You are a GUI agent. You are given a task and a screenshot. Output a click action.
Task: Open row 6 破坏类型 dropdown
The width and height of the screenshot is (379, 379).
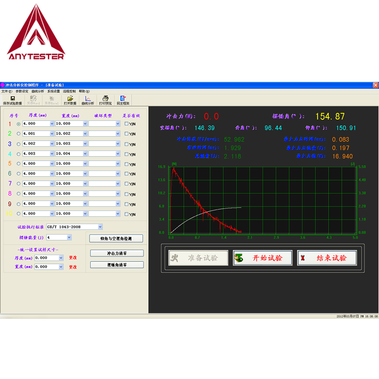(118, 174)
